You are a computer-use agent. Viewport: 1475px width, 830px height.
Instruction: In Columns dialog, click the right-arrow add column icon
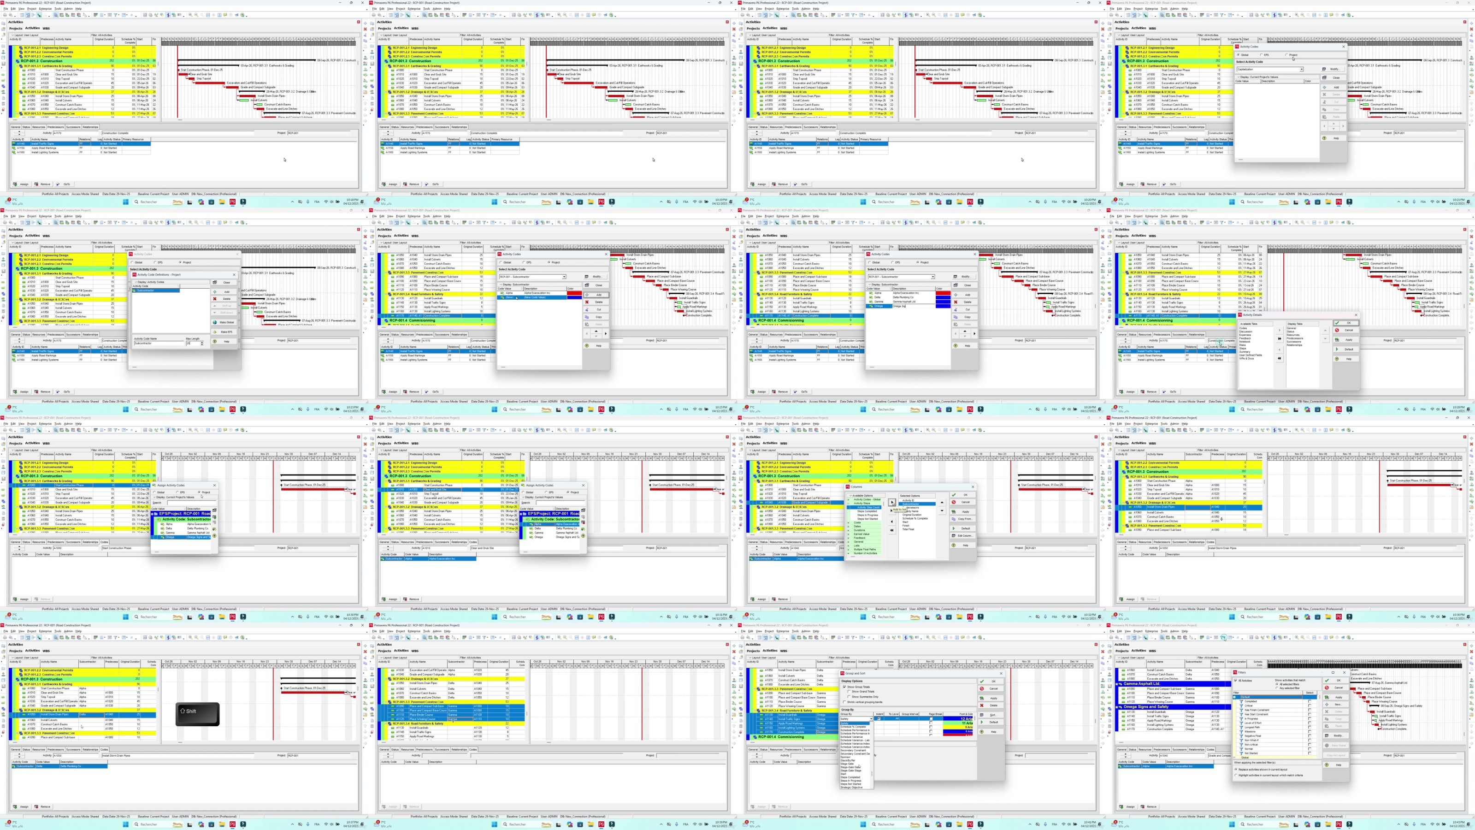(x=892, y=502)
